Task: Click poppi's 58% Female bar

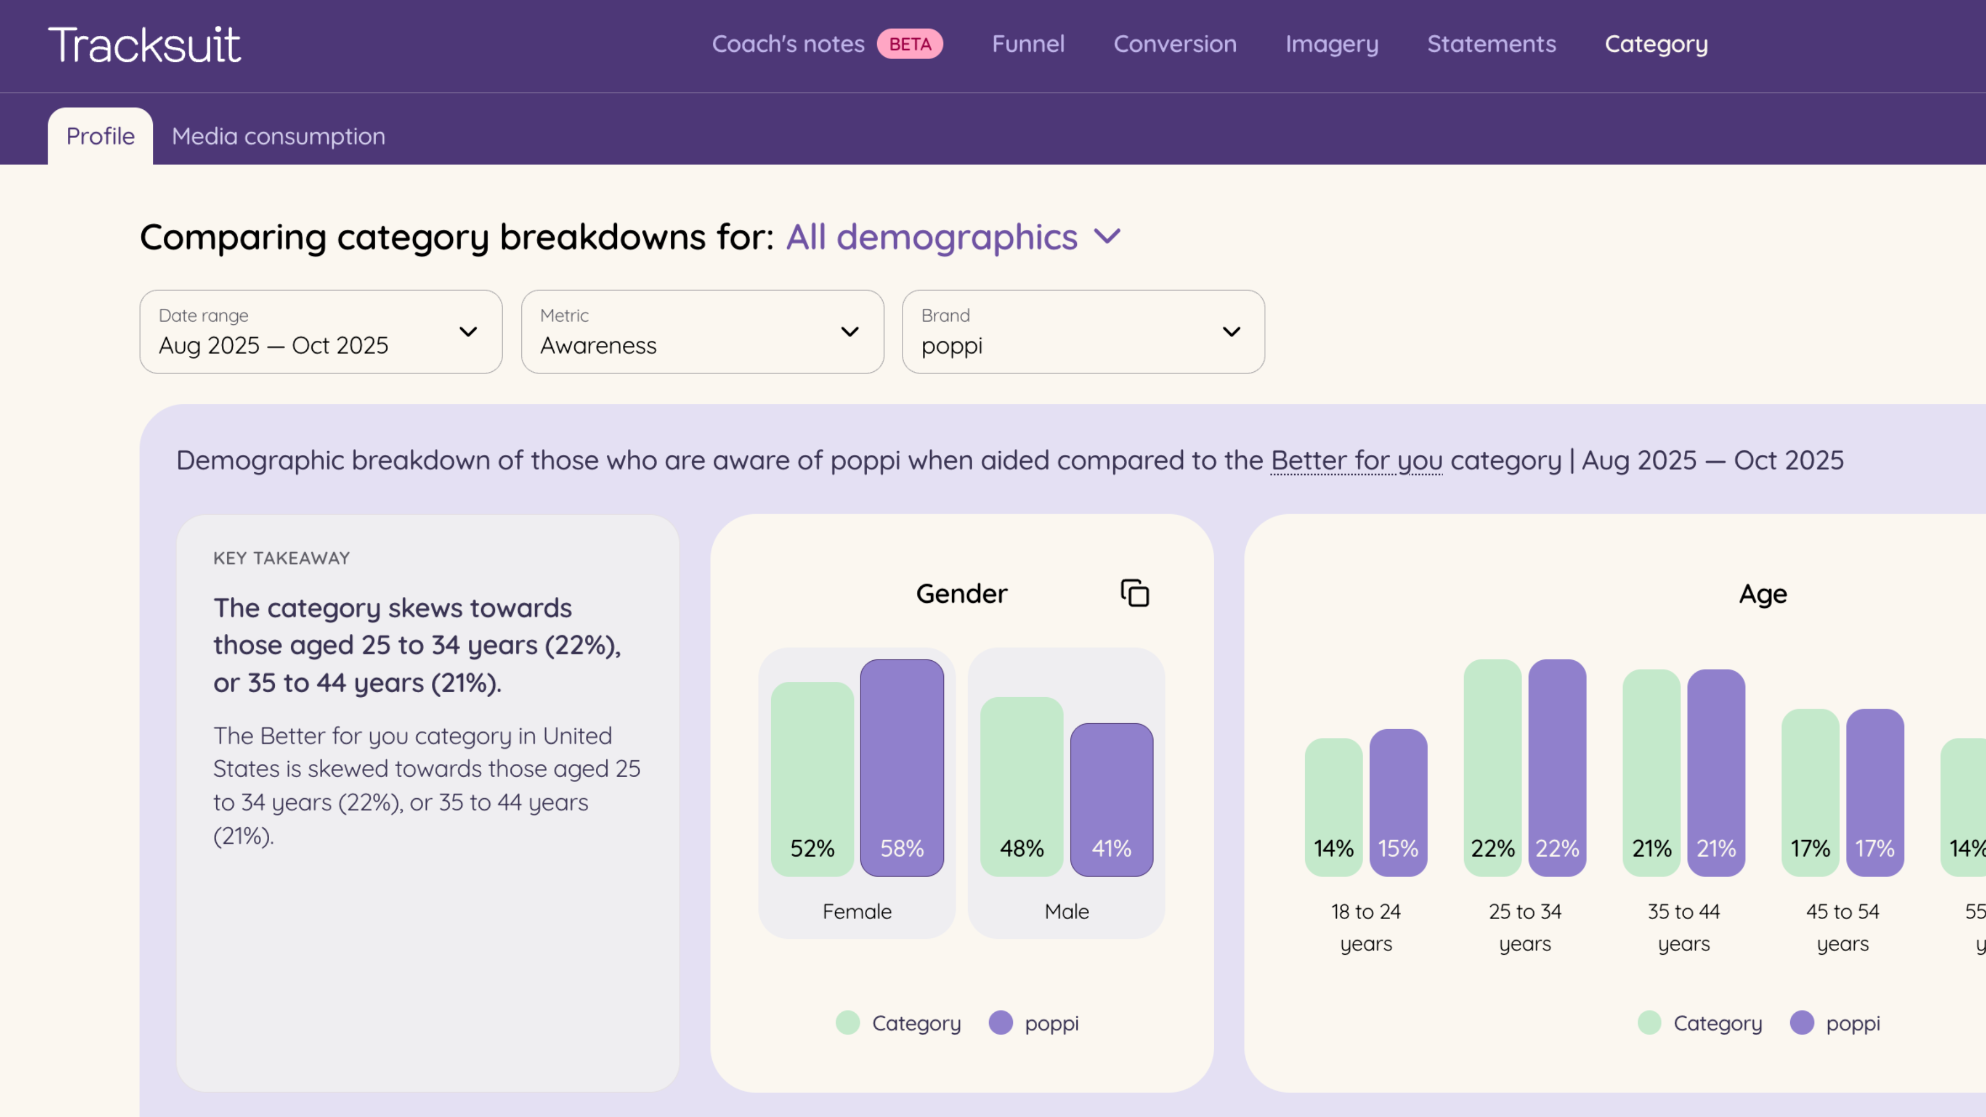Action: tap(901, 767)
